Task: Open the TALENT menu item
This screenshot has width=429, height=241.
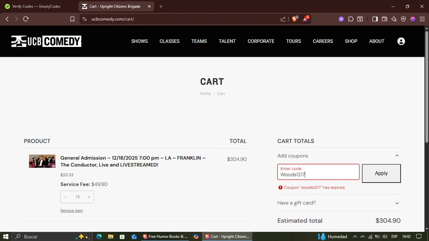Action: click(x=227, y=41)
